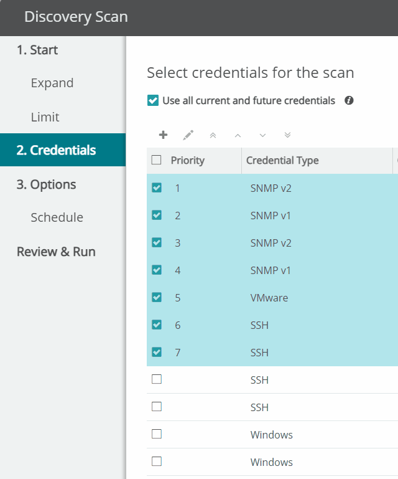The width and height of the screenshot is (398, 479).
Task: Select the Limit sub-step
Action: click(x=45, y=117)
